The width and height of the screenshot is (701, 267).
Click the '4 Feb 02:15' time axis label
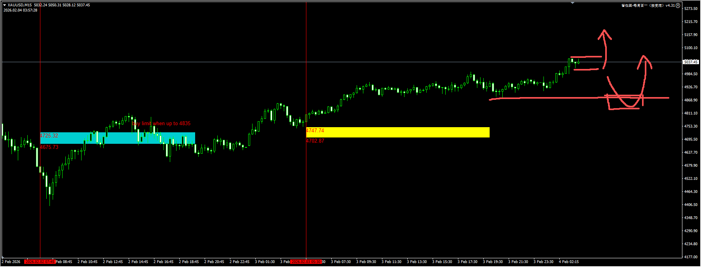tap(569, 262)
